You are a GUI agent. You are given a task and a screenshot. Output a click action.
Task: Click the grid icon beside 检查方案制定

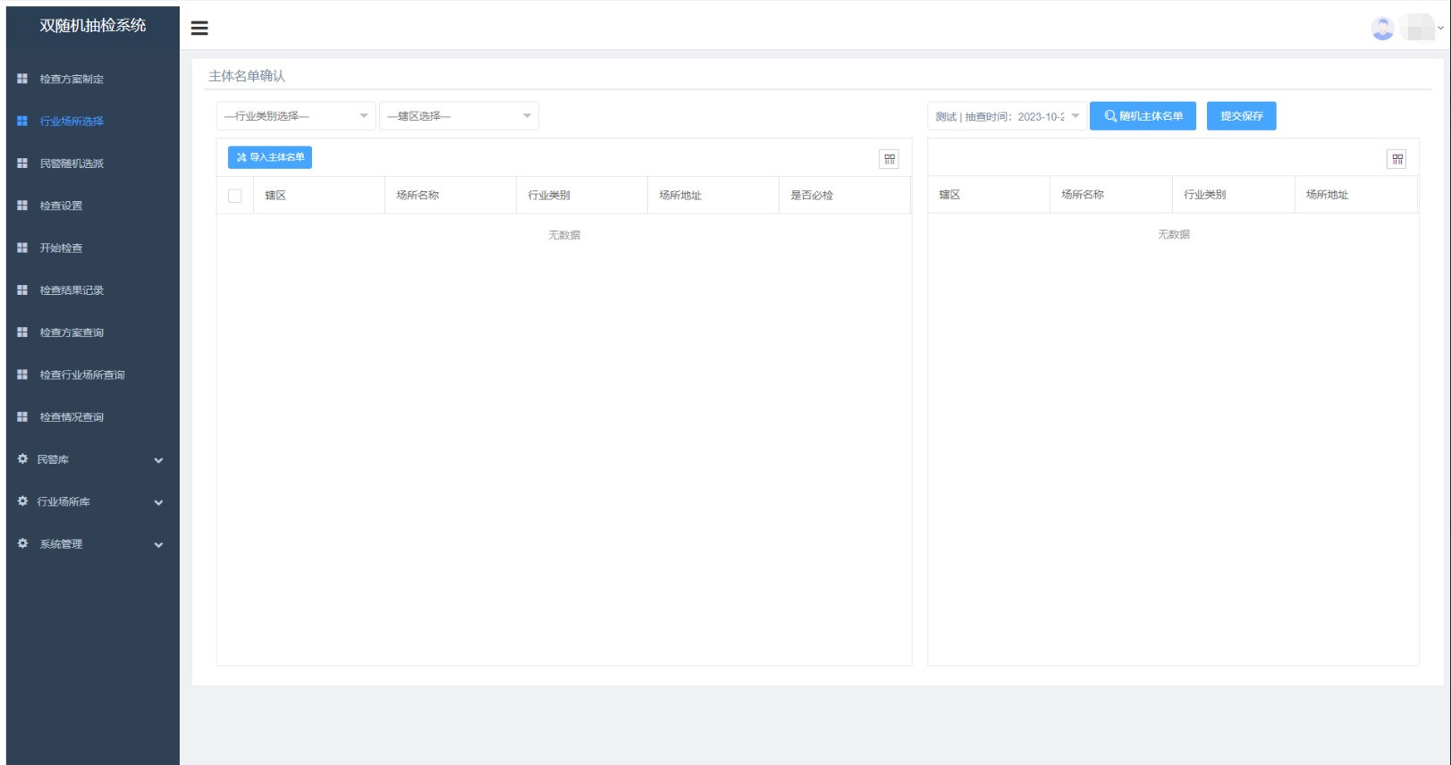coord(22,79)
